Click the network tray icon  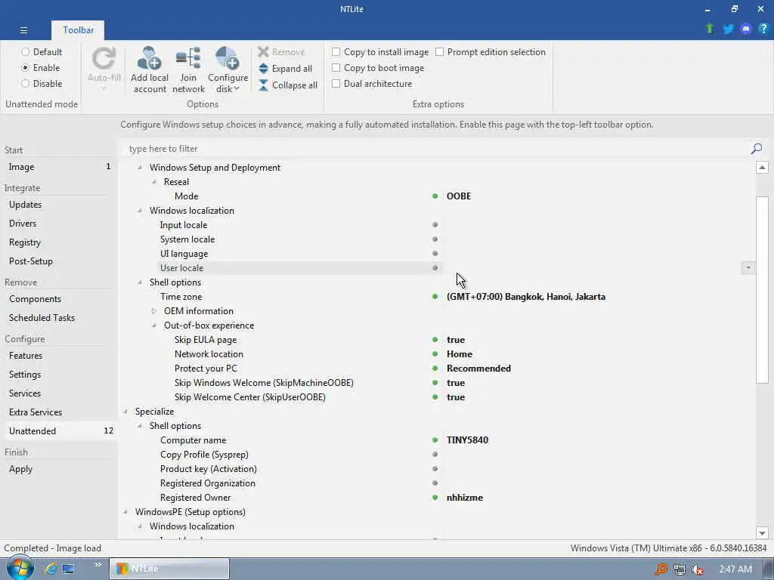[680, 569]
